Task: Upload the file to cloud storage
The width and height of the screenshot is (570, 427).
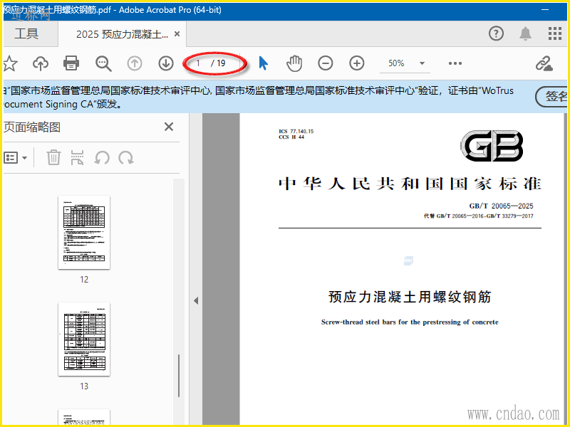Action: coord(41,63)
